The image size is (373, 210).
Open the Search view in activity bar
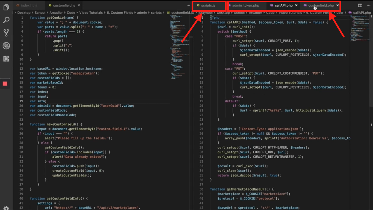(6, 20)
